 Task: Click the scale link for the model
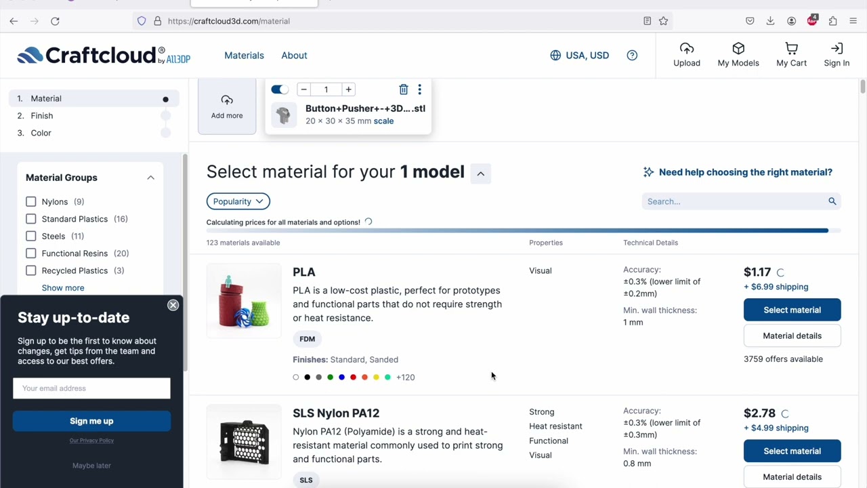[383, 121]
